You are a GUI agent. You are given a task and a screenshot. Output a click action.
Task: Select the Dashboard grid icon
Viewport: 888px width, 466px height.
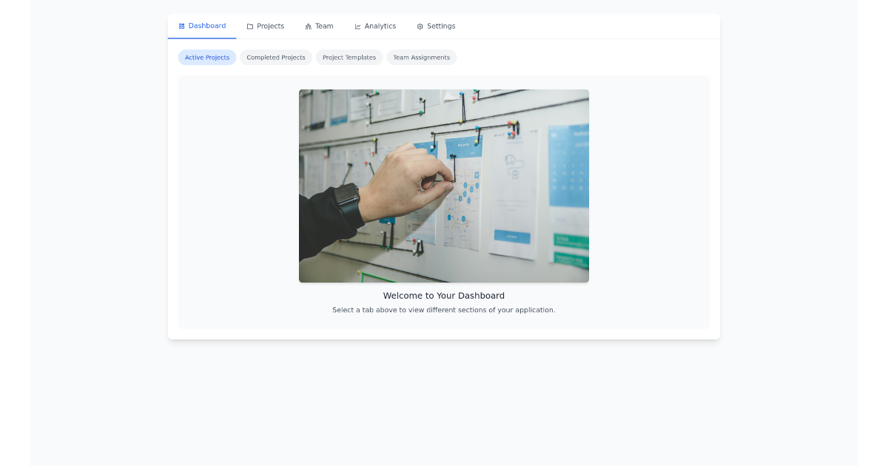click(x=181, y=26)
